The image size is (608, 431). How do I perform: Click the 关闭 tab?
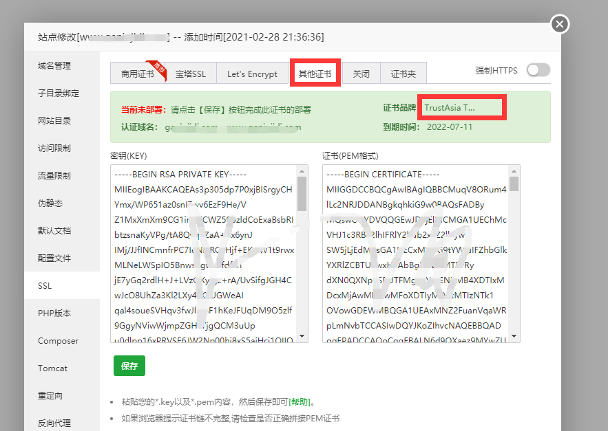pos(361,74)
